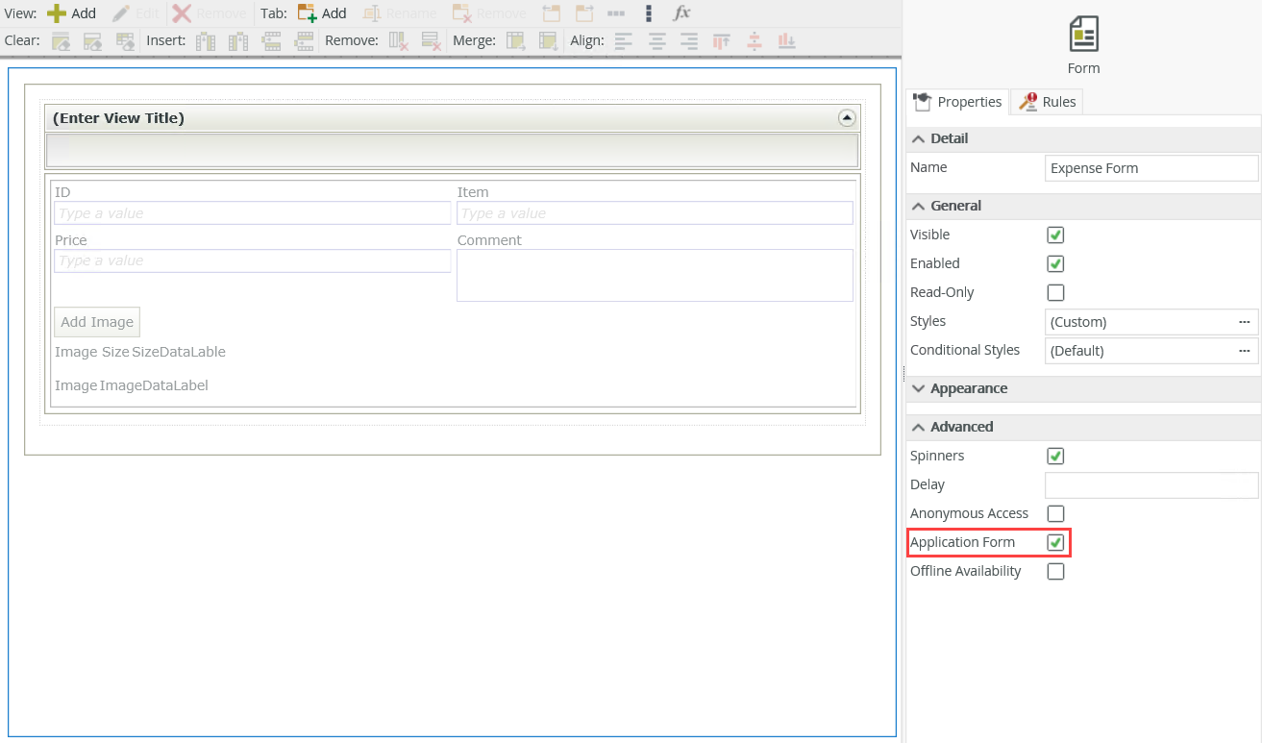The height and width of the screenshot is (743, 1262).
Task: Select the Properties tab
Action: coord(958,102)
